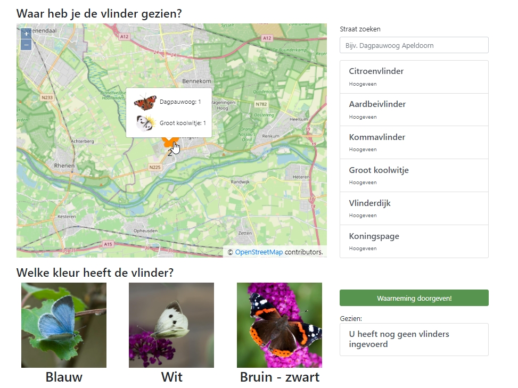Select the Wit butterfly color image
518x388 pixels.
click(x=171, y=325)
